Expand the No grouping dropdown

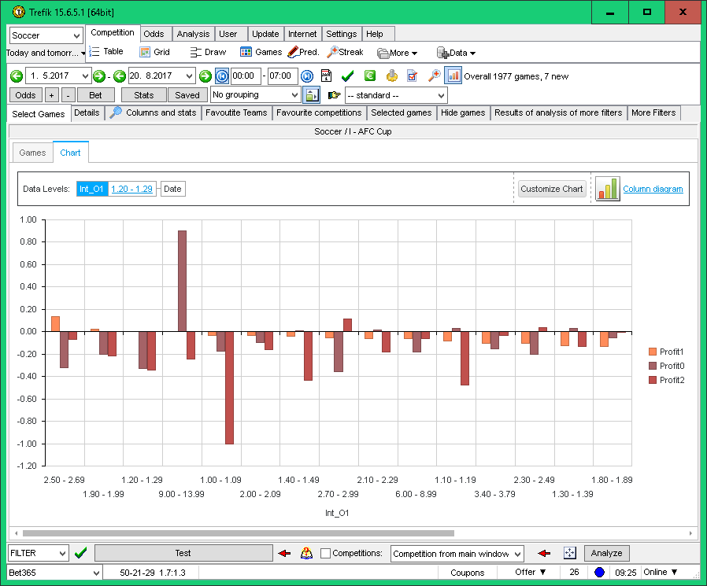[255, 95]
